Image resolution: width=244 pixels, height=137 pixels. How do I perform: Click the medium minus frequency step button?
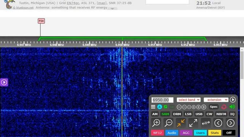click(x=184, y=107)
